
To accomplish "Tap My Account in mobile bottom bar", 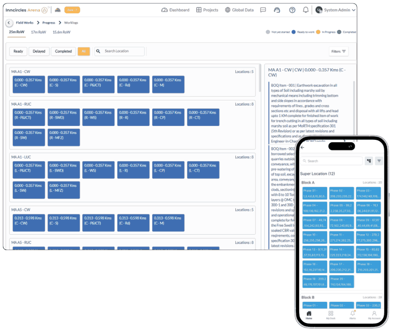I will pos(374,315).
